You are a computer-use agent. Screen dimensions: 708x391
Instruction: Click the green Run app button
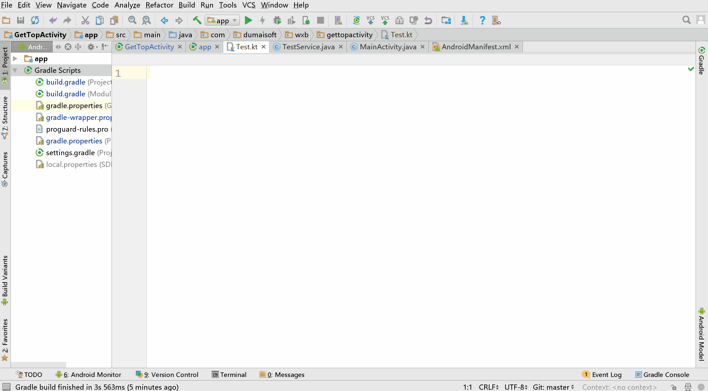(248, 21)
